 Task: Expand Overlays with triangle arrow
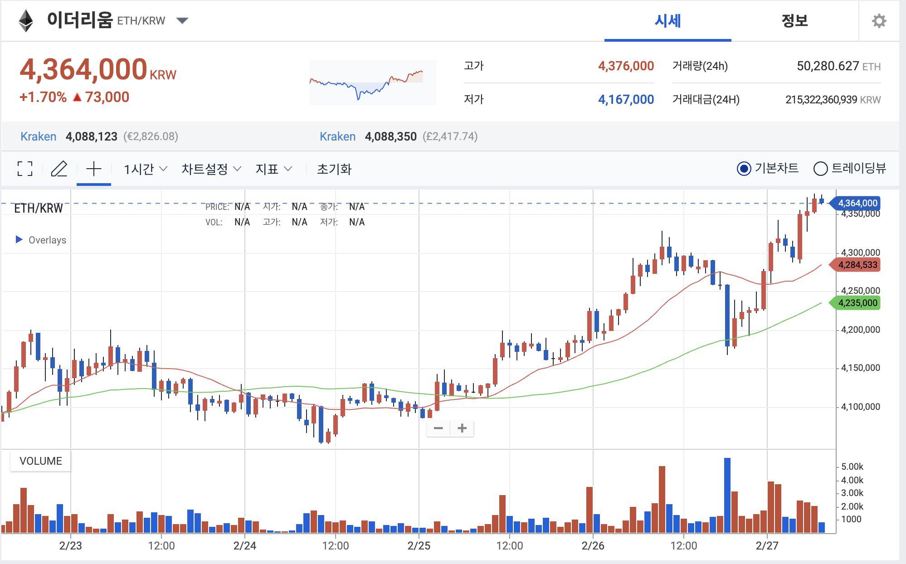coord(19,239)
